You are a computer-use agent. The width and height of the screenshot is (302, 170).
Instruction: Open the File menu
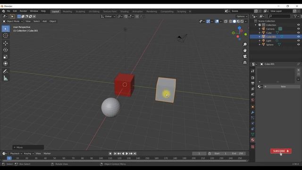tap(8, 11)
